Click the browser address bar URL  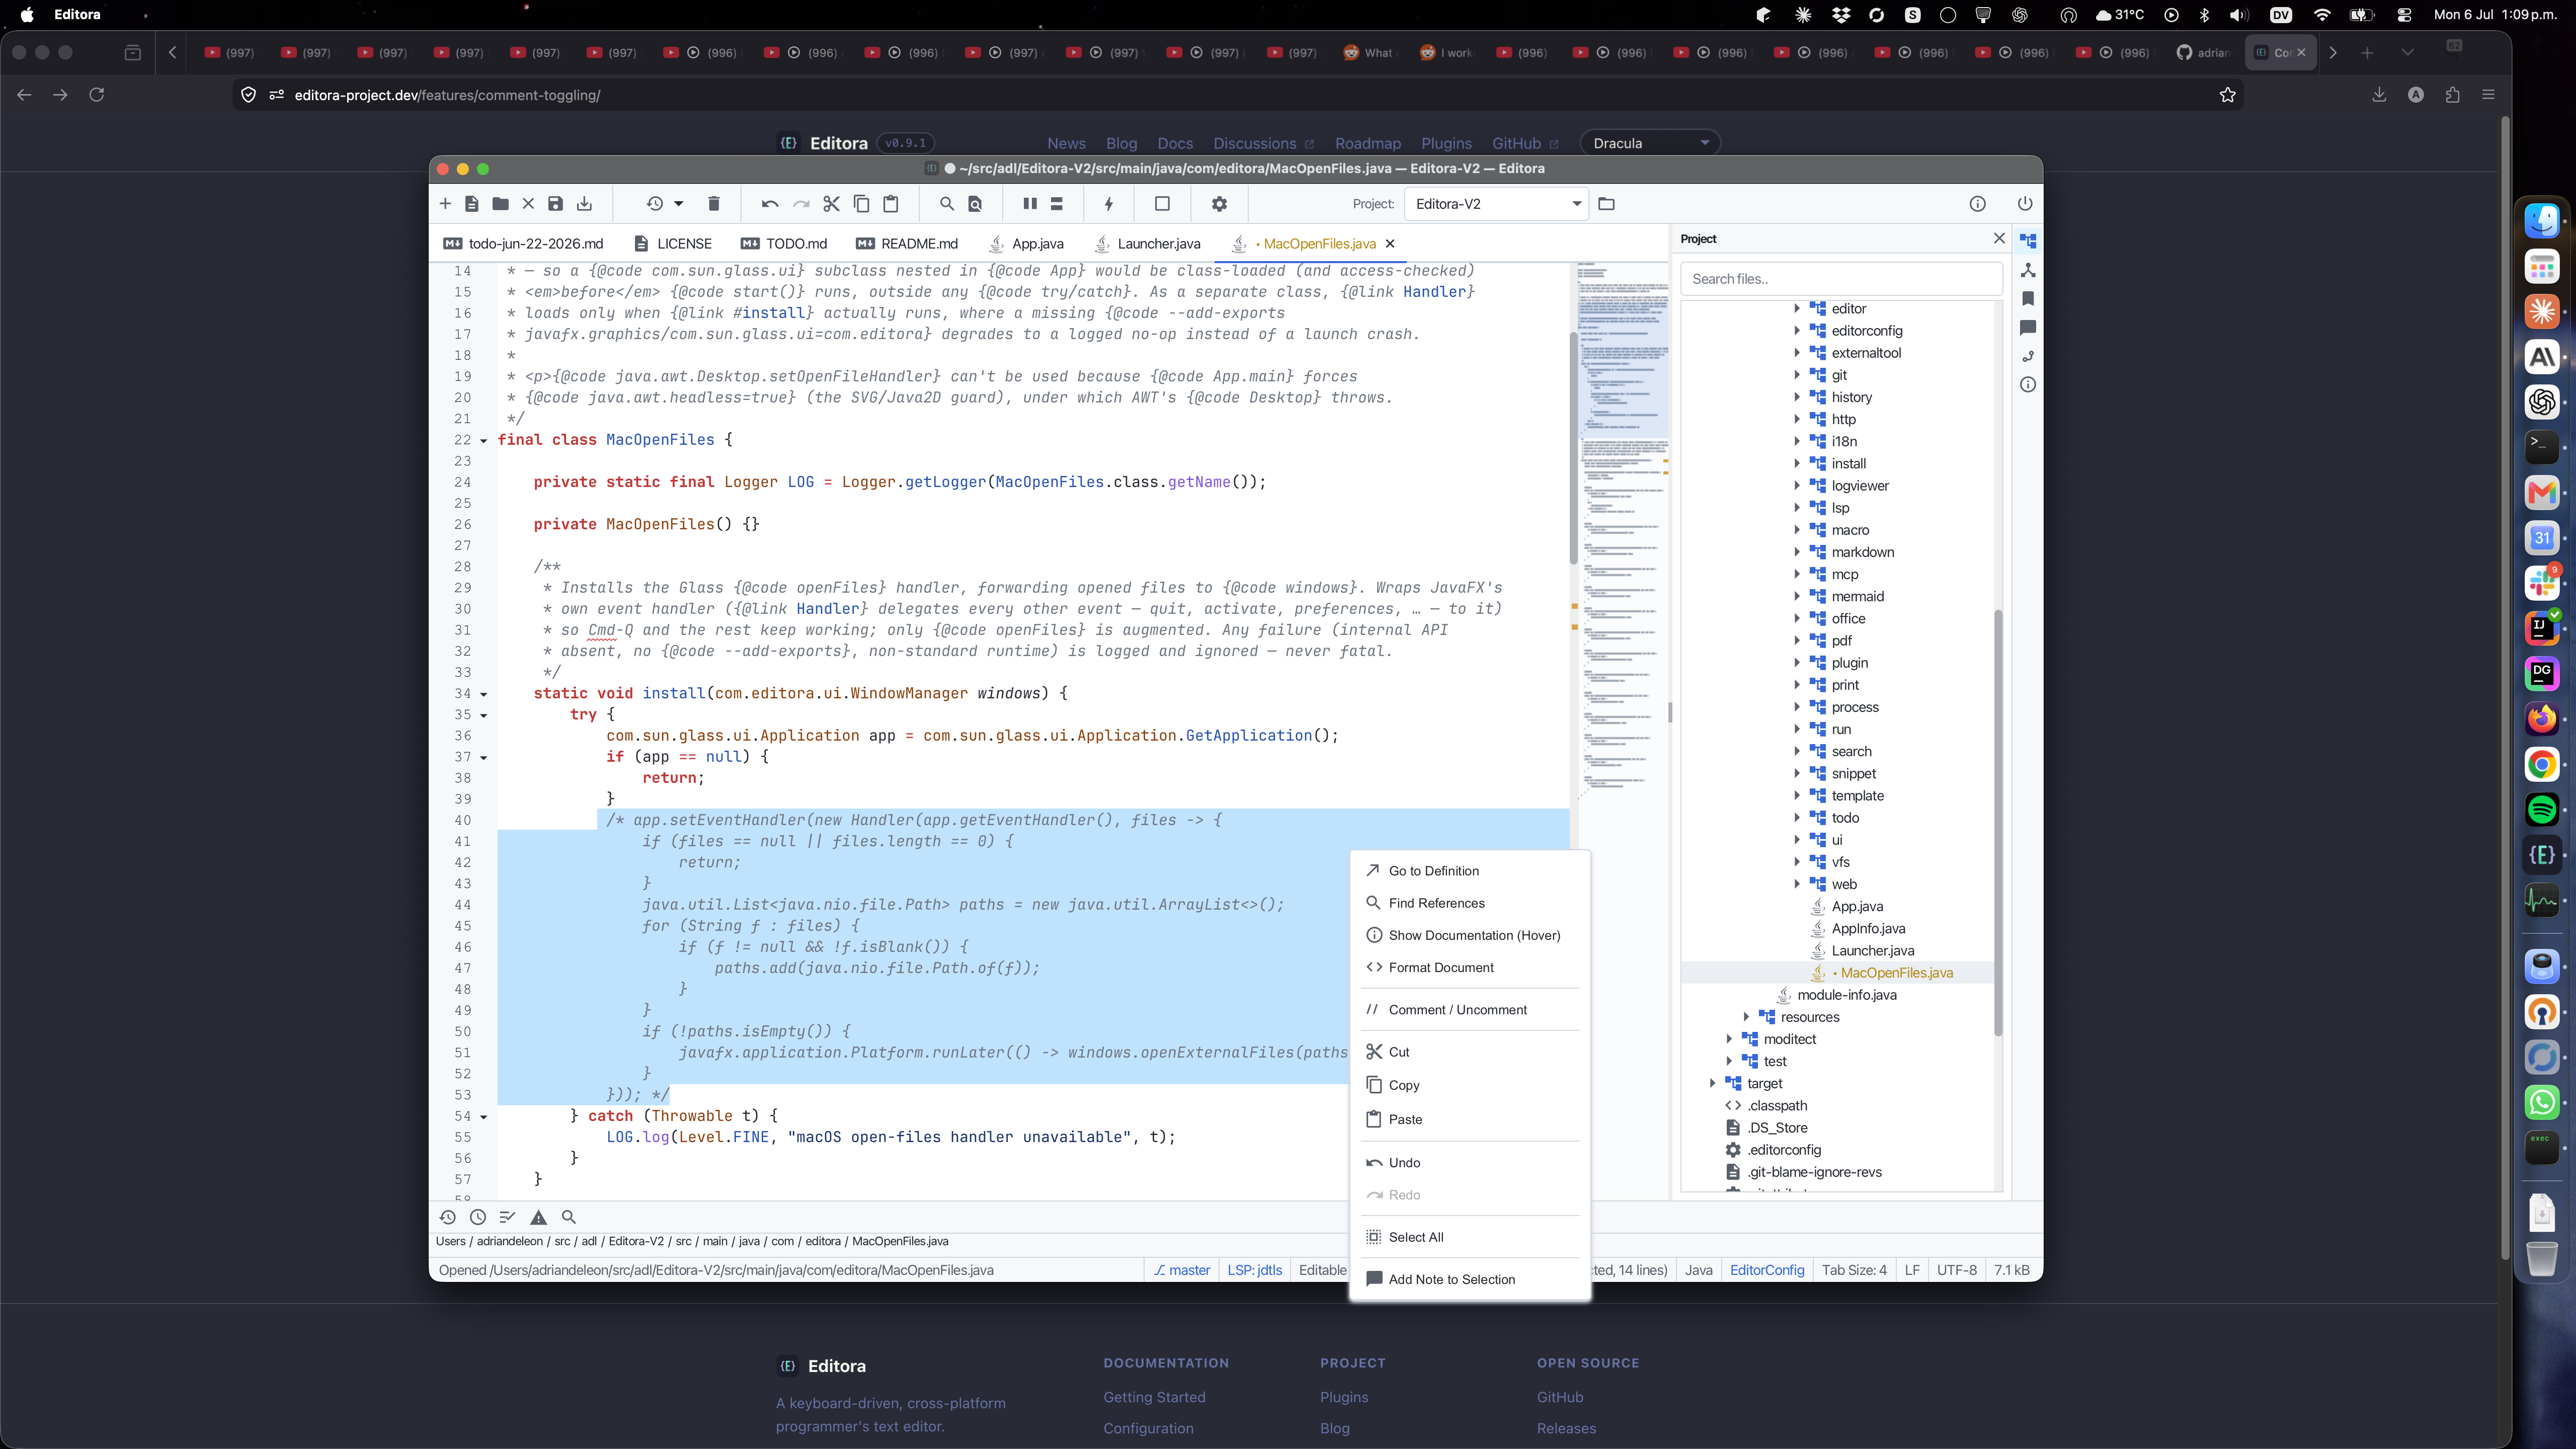click(x=447, y=95)
